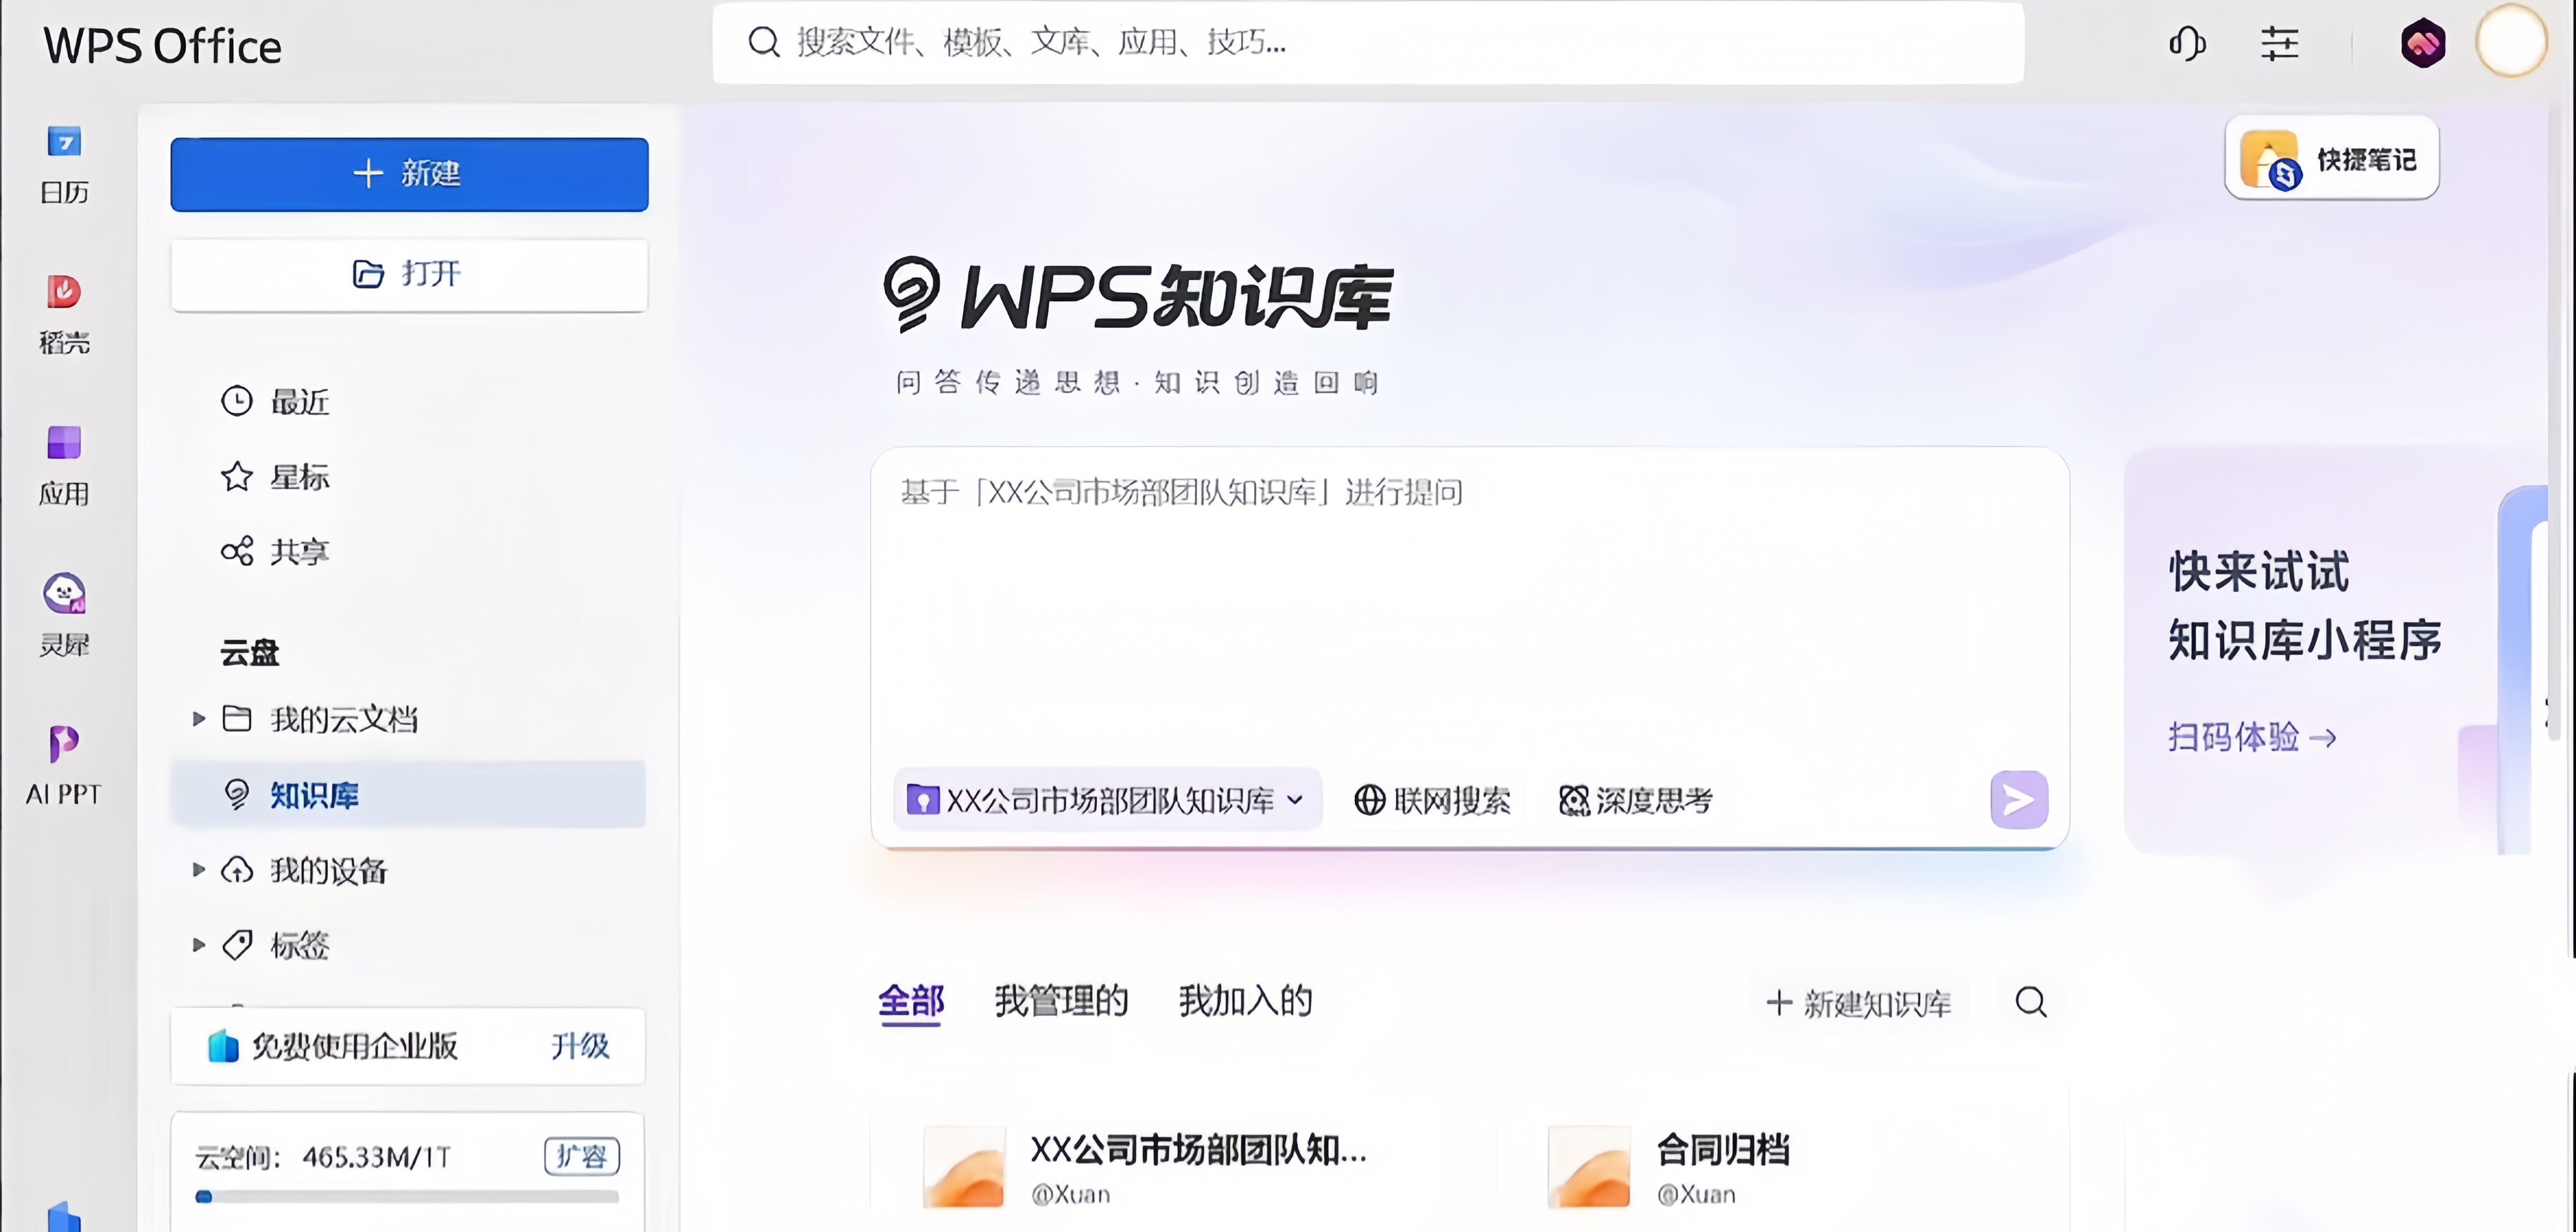This screenshot has height=1232, width=2576.
Task: Launch the 灵犀 assistant icon
Action: (64, 594)
